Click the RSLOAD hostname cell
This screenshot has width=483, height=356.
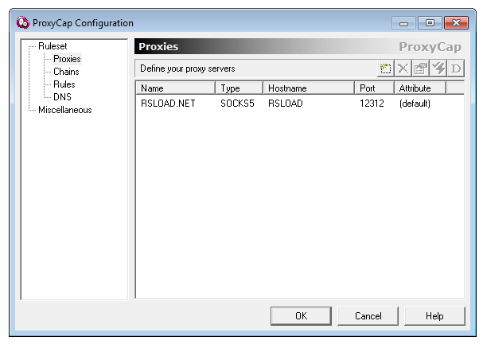(x=285, y=104)
